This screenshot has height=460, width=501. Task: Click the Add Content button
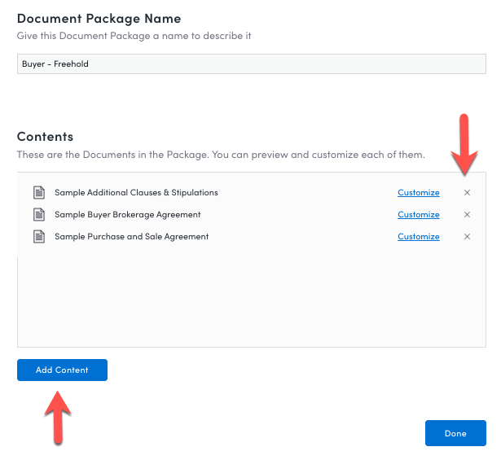pos(62,370)
